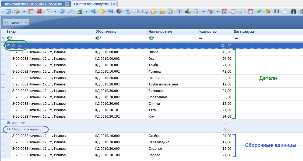Screen dimensions: 303x161
Task: Close the Производственные заказы: текущие tab
Action: coord(67,4)
